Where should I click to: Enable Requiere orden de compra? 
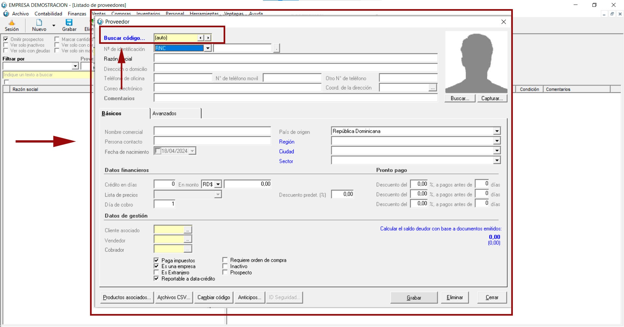(x=225, y=260)
